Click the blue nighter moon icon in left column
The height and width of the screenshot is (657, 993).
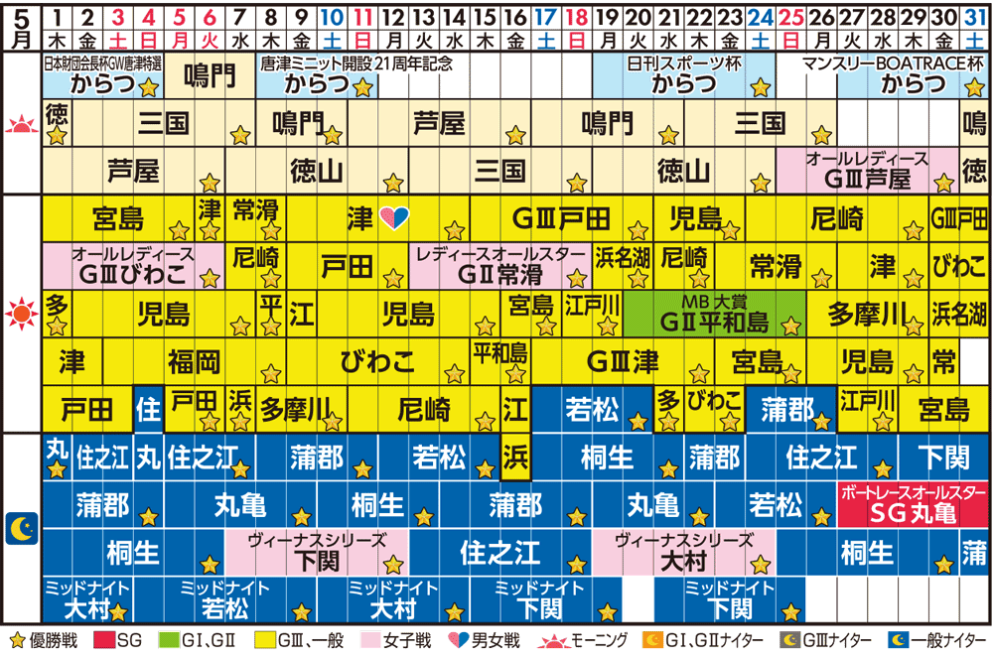click(x=22, y=529)
